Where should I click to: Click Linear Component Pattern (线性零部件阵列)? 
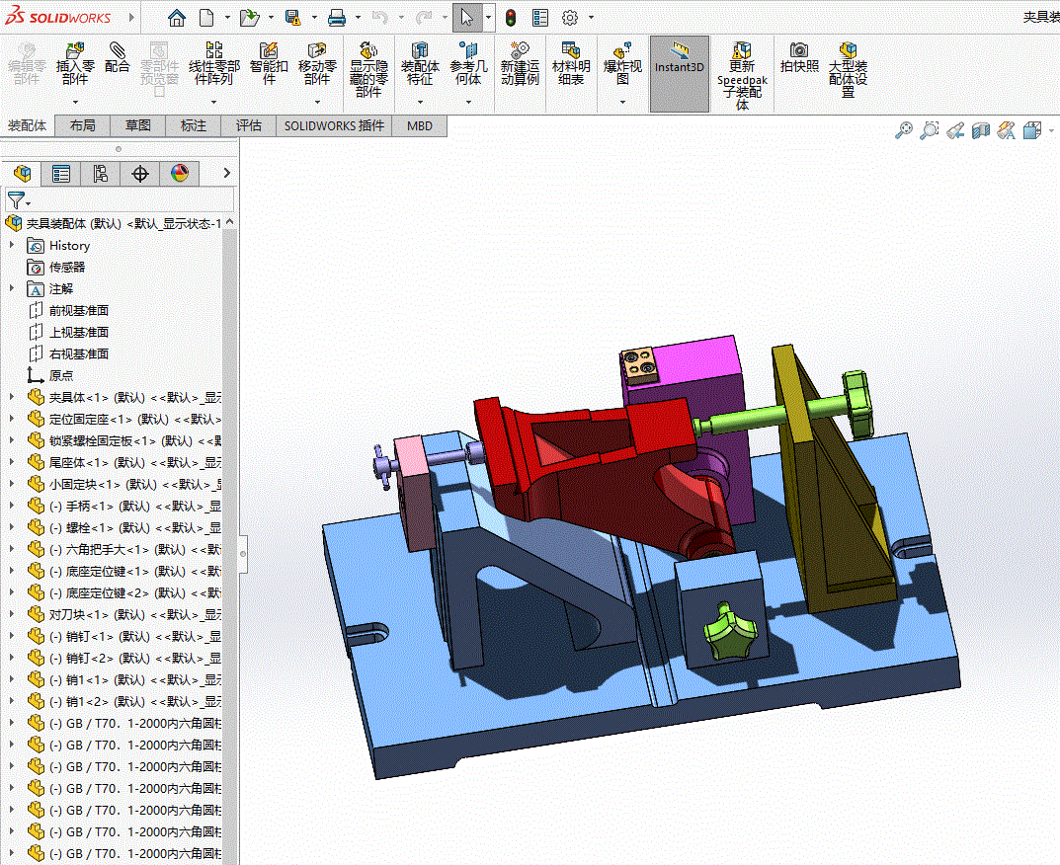tap(214, 65)
